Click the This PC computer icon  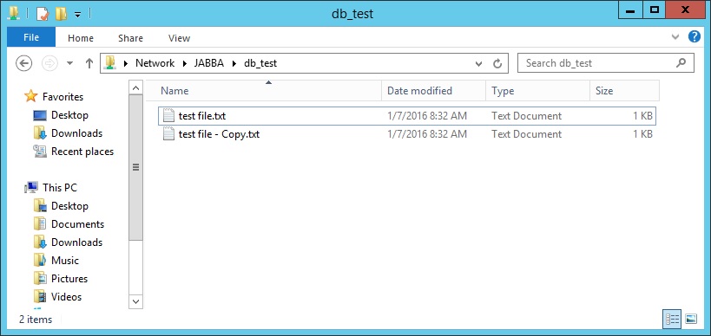[x=31, y=187]
